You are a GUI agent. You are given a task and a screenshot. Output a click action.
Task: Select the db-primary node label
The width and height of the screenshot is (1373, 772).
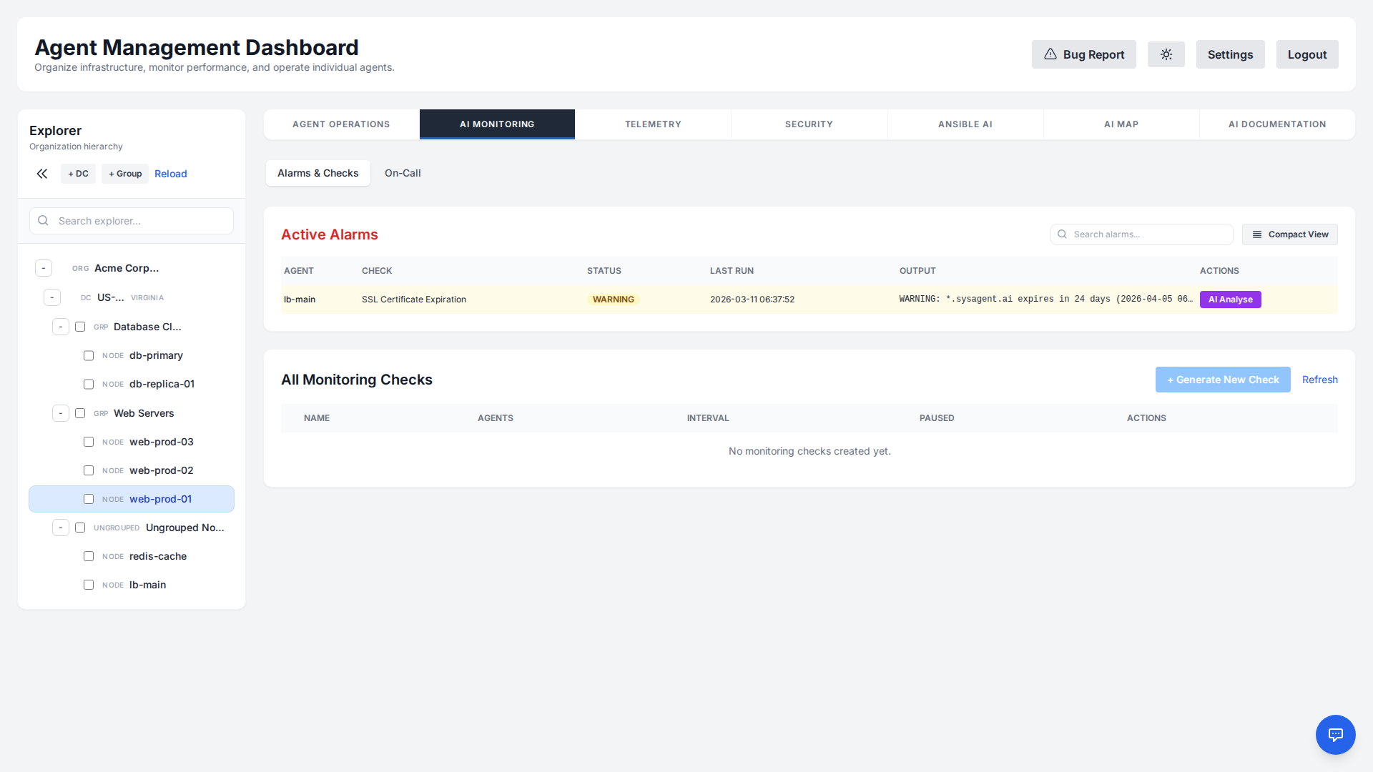click(156, 355)
